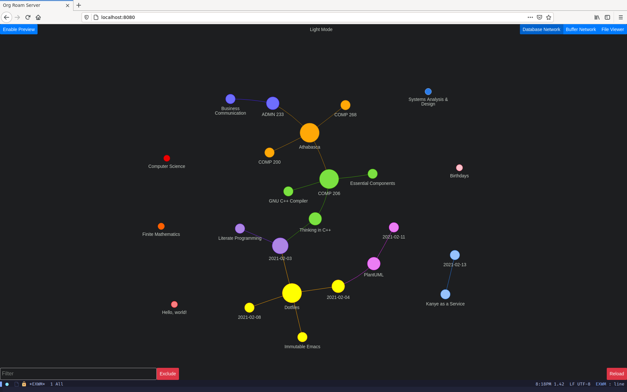Toggle Light Mode display
The width and height of the screenshot is (627, 392).
(x=320, y=29)
